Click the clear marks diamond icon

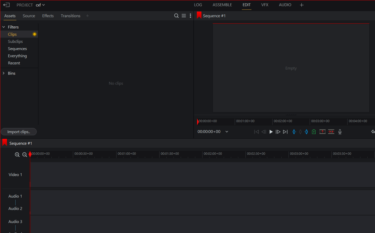coord(300,132)
